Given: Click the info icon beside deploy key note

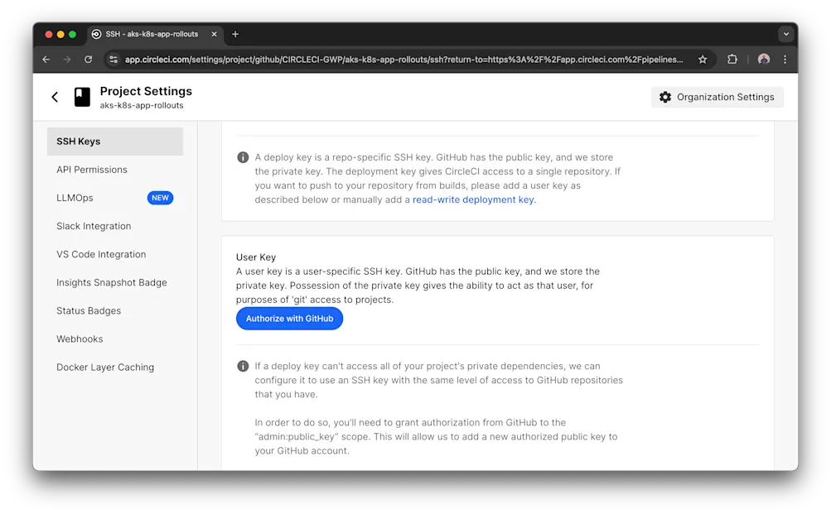Looking at the screenshot, I should tap(243, 157).
